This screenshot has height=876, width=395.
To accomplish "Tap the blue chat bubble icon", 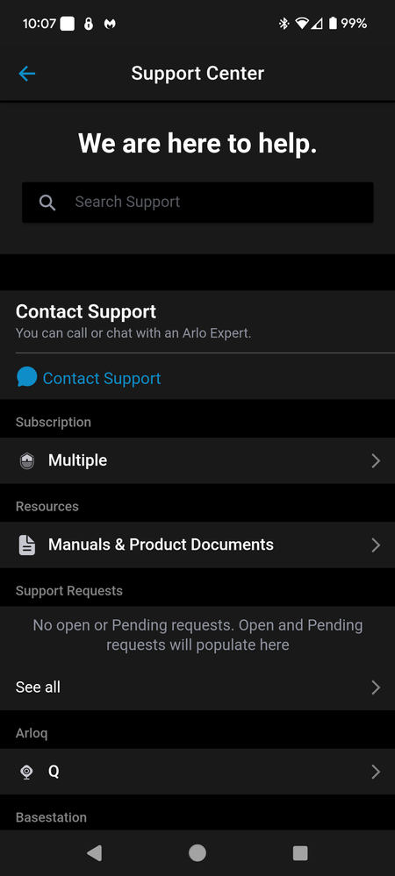I will click(27, 377).
